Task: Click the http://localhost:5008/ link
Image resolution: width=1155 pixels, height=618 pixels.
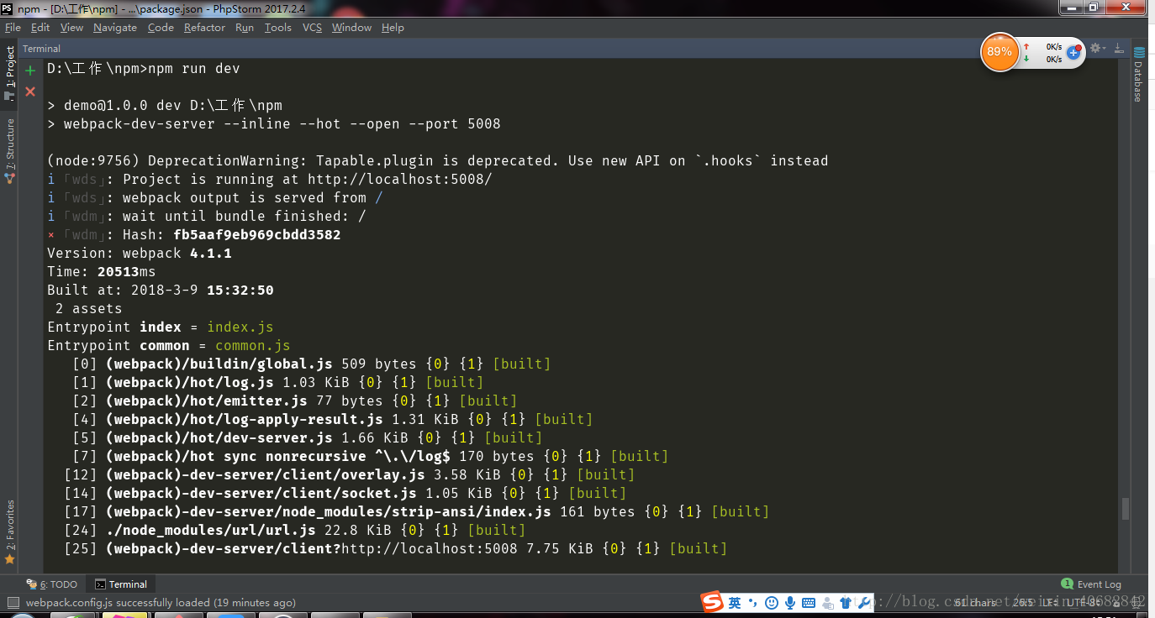Action: click(399, 179)
